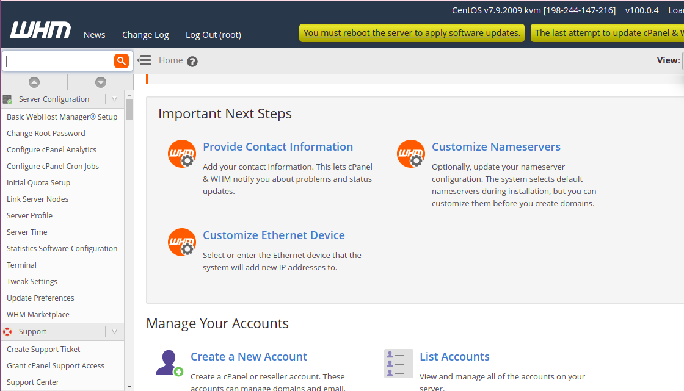Viewport: 684px width, 391px height.
Task: Click the expand all down-arrow button
Action: 100,82
